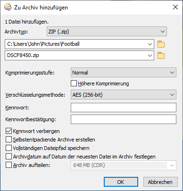This screenshot has width=183, height=191.
Task: Uncheck Kennwort verbergen
Action: click(x=8, y=131)
